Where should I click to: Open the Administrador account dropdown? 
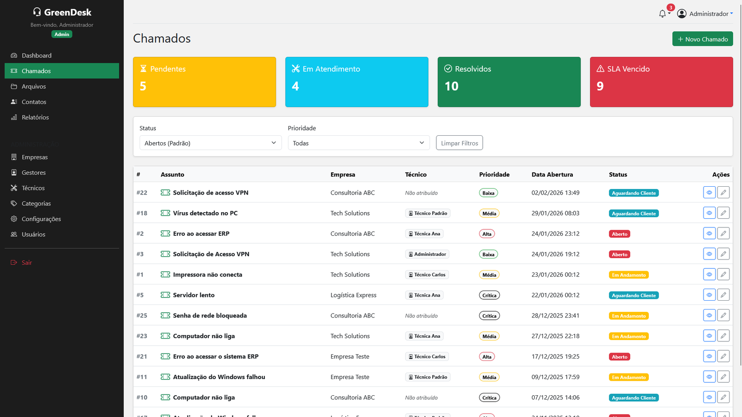708,13
